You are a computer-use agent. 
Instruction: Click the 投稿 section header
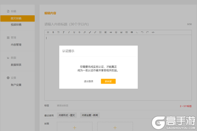[12, 11]
